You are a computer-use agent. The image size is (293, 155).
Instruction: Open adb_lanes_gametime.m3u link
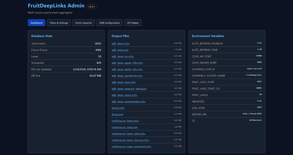pos(127,76)
